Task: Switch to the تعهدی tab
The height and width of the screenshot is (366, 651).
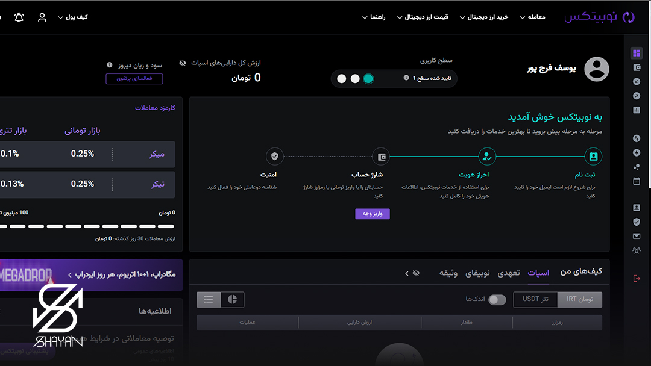Action: 509,273
